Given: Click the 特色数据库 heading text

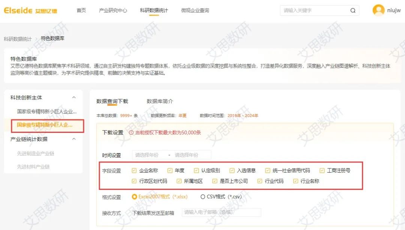Looking at the screenshot, I should [x=24, y=59].
